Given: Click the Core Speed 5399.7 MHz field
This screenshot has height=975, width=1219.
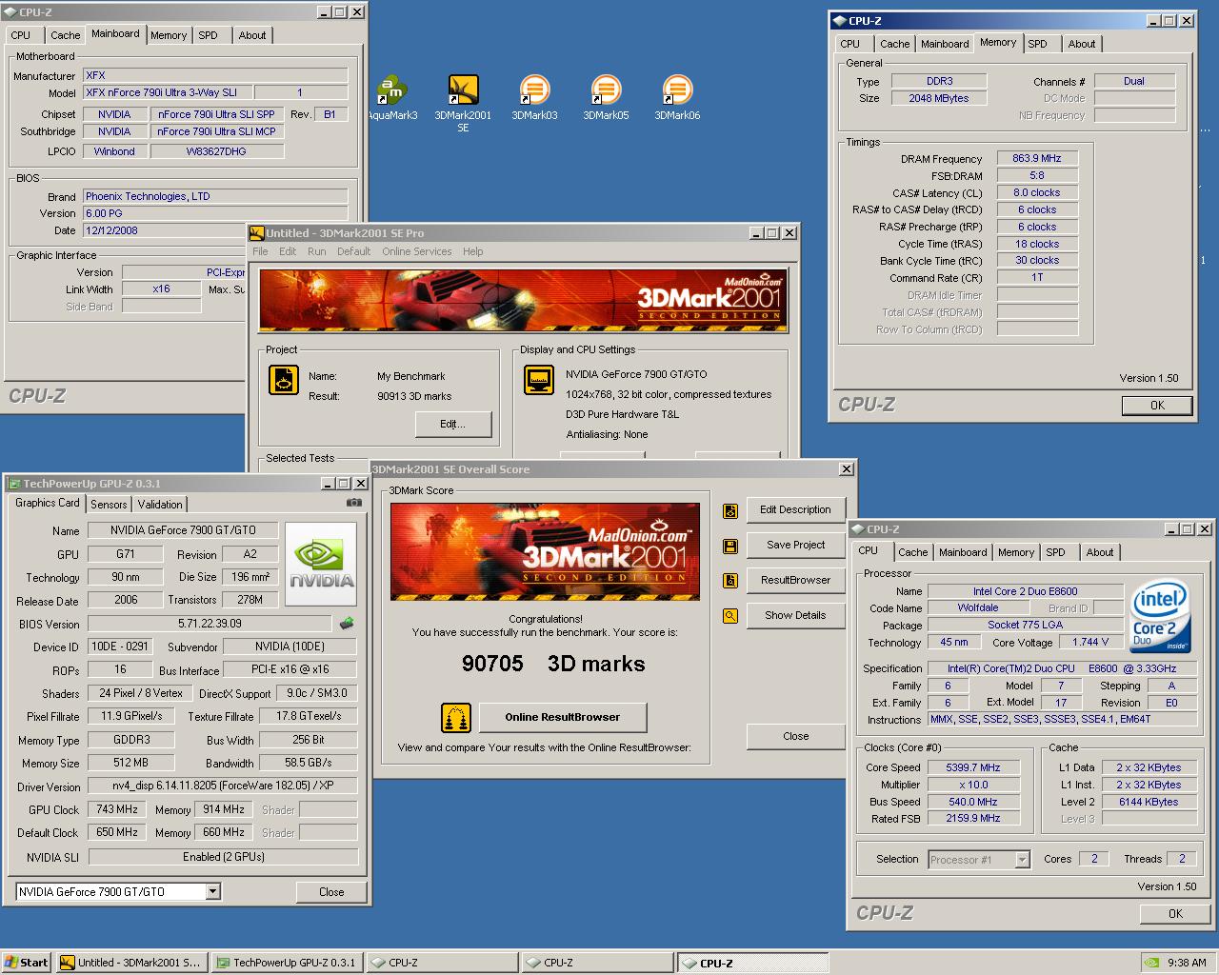Looking at the screenshot, I should (x=972, y=767).
